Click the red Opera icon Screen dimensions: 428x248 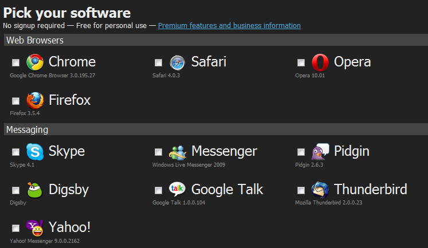point(320,62)
